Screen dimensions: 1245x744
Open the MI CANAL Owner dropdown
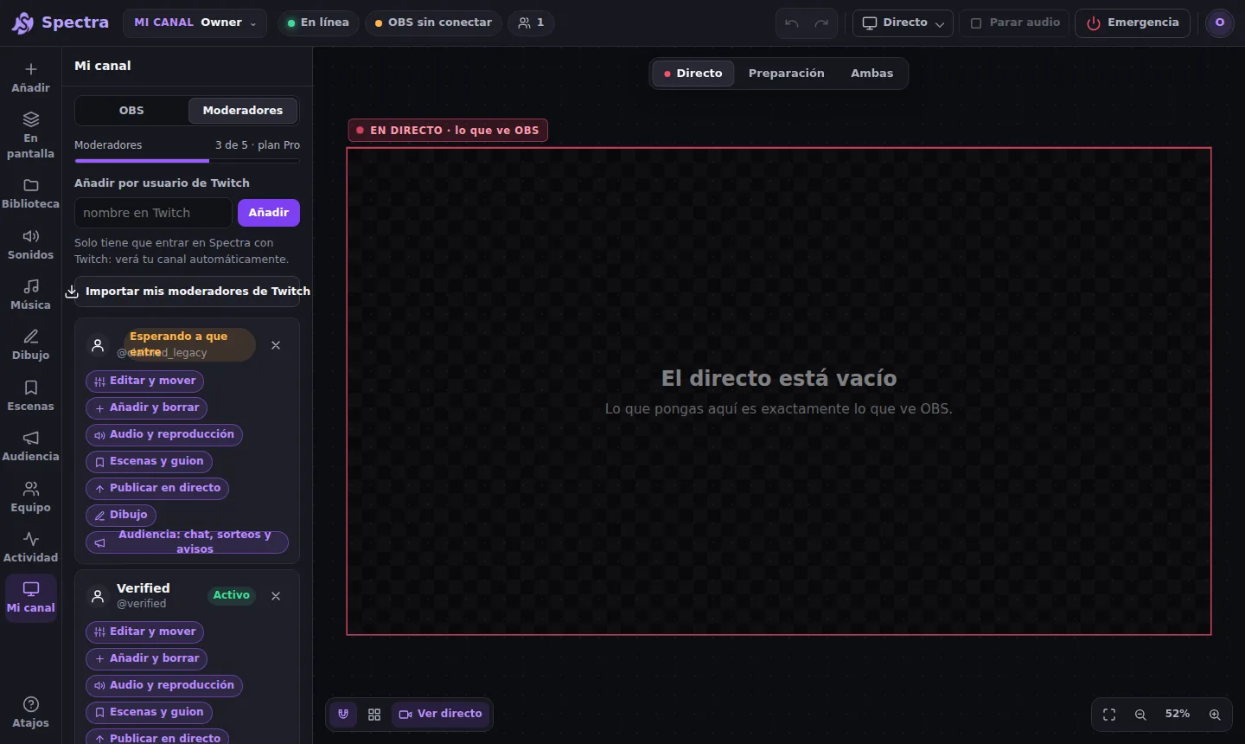pos(195,22)
